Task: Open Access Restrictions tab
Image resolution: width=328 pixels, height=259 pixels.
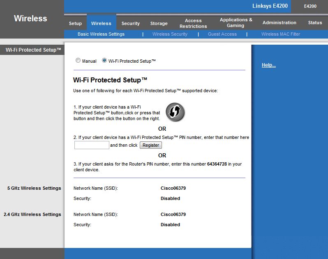Action: tap(193, 23)
